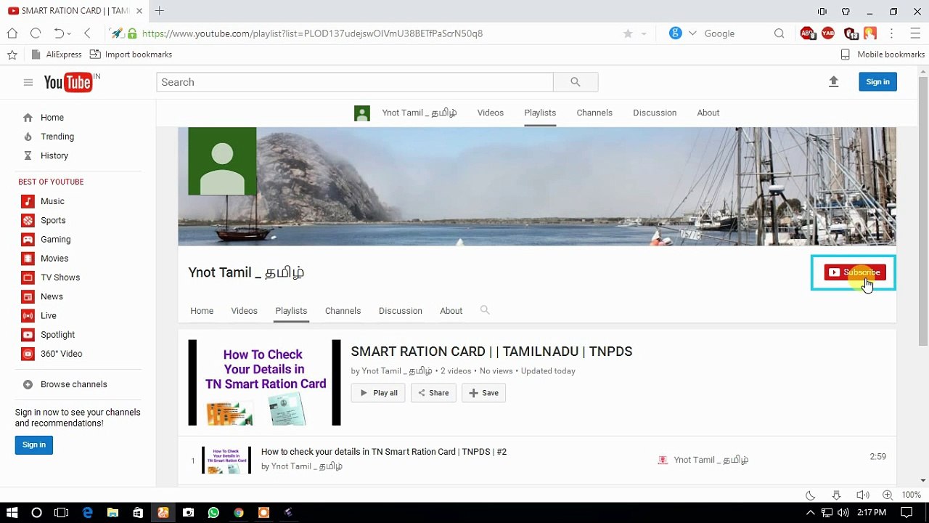The height and width of the screenshot is (523, 929).
Task: Subscribe to Ynot Tamil channel
Action: pyautogui.click(x=855, y=272)
